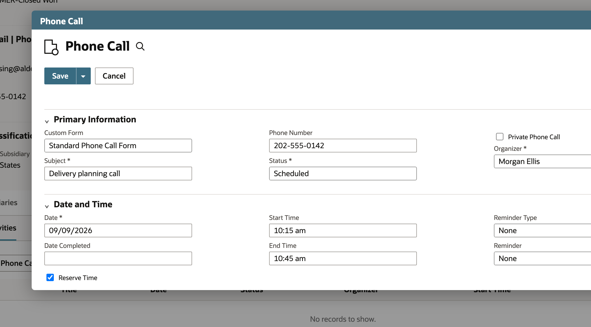Enable the Private Phone Call checkbox
This screenshot has height=327, width=591.
500,137
